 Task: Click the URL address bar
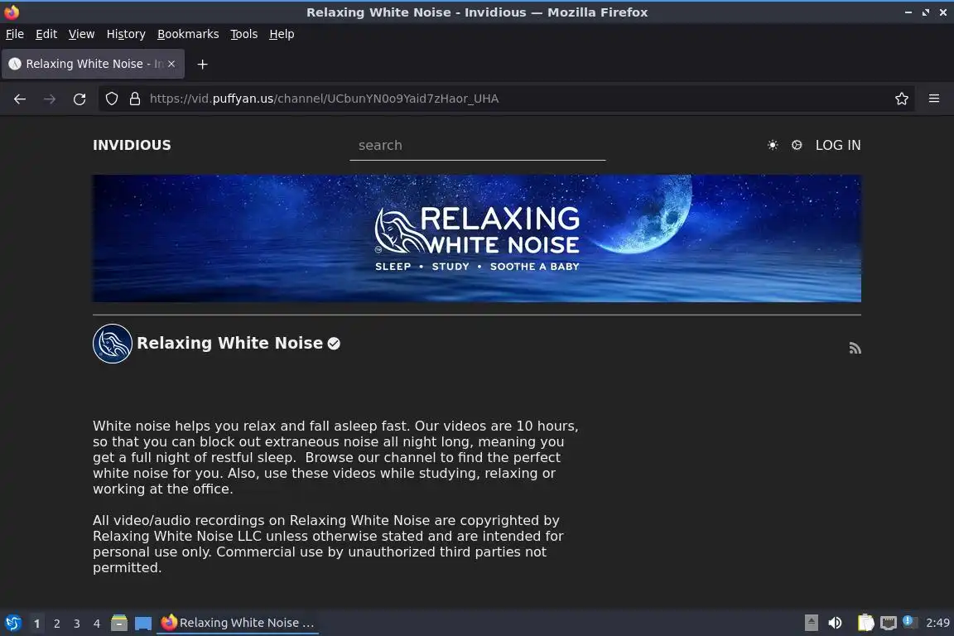[x=505, y=99]
